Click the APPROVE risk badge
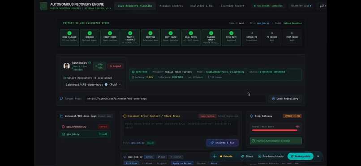The height and width of the screenshot is (166, 361). coord(292,116)
